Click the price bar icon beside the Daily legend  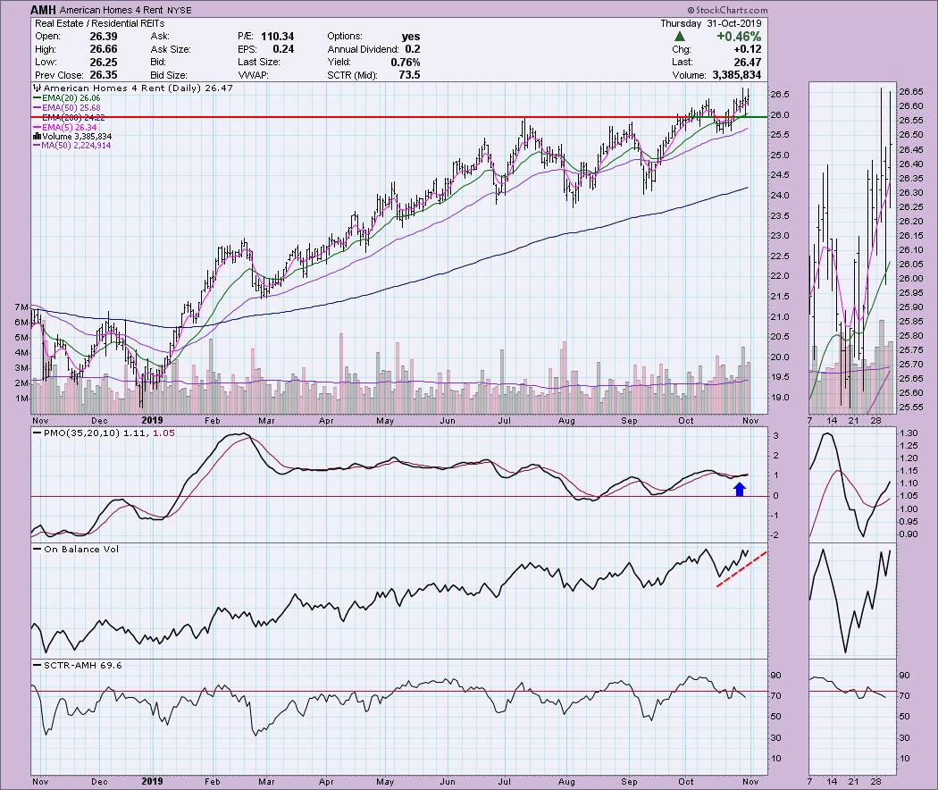pos(38,88)
